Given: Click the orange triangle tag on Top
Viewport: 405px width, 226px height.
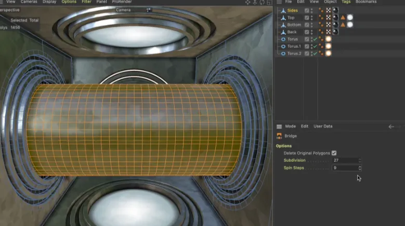Looking at the screenshot, I should coord(343,18).
